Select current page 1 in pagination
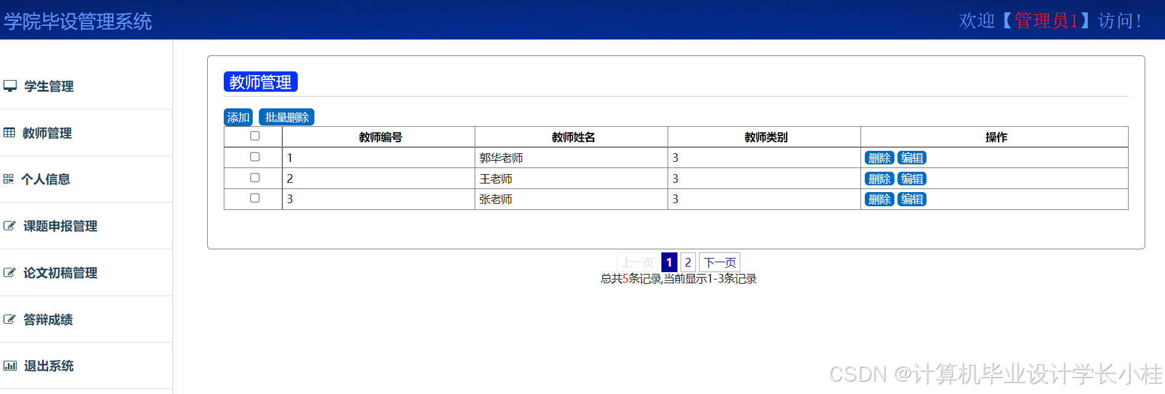The width and height of the screenshot is (1165, 394). point(669,262)
